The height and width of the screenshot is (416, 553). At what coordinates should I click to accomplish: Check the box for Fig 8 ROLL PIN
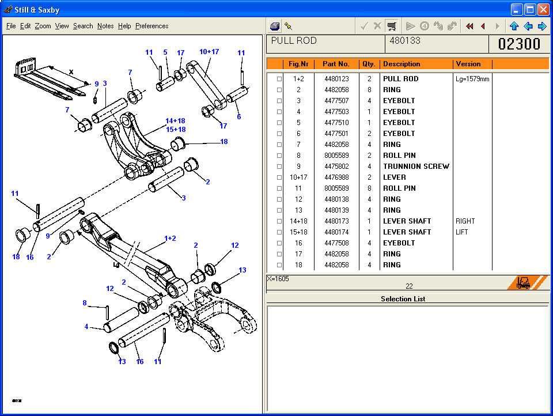(x=279, y=156)
